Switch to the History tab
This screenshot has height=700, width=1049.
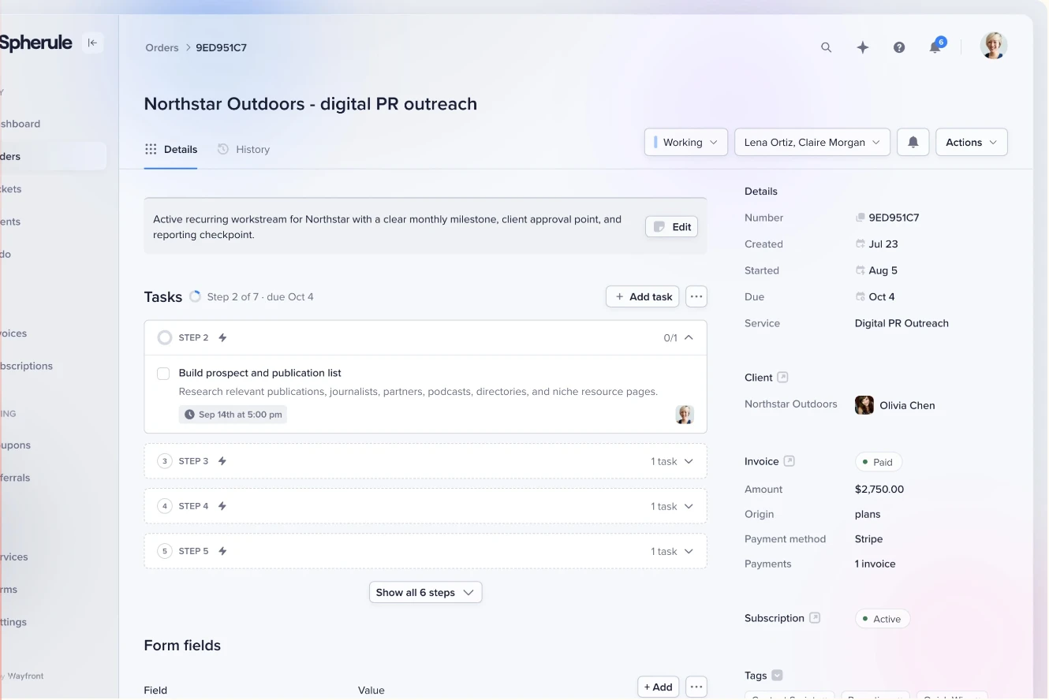(244, 149)
